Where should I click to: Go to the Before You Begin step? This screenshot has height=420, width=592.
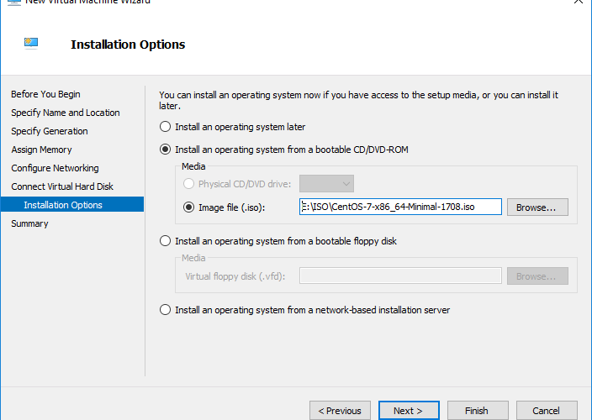click(45, 94)
